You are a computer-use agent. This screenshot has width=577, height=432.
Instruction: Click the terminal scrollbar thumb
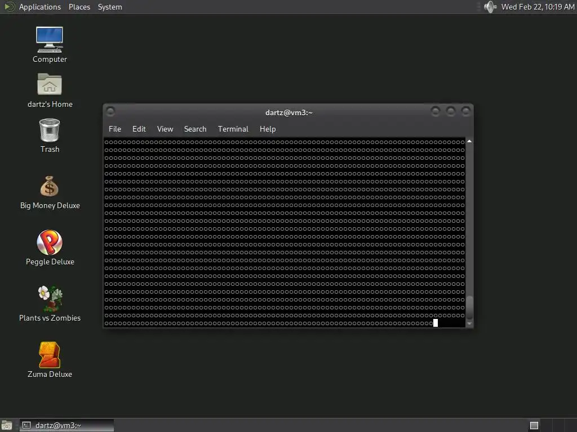[469, 307]
